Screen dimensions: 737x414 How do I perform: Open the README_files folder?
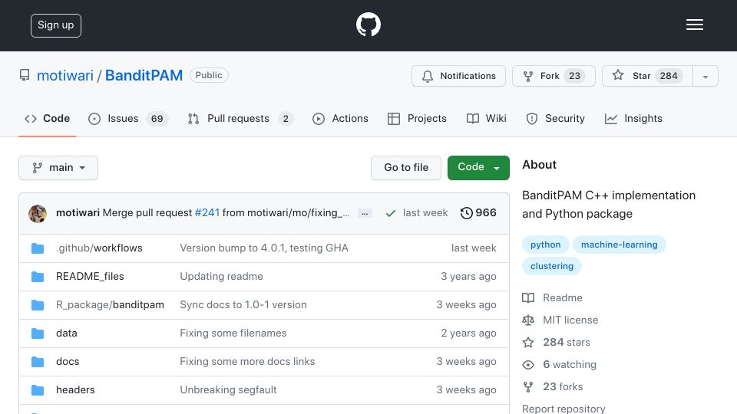point(90,277)
